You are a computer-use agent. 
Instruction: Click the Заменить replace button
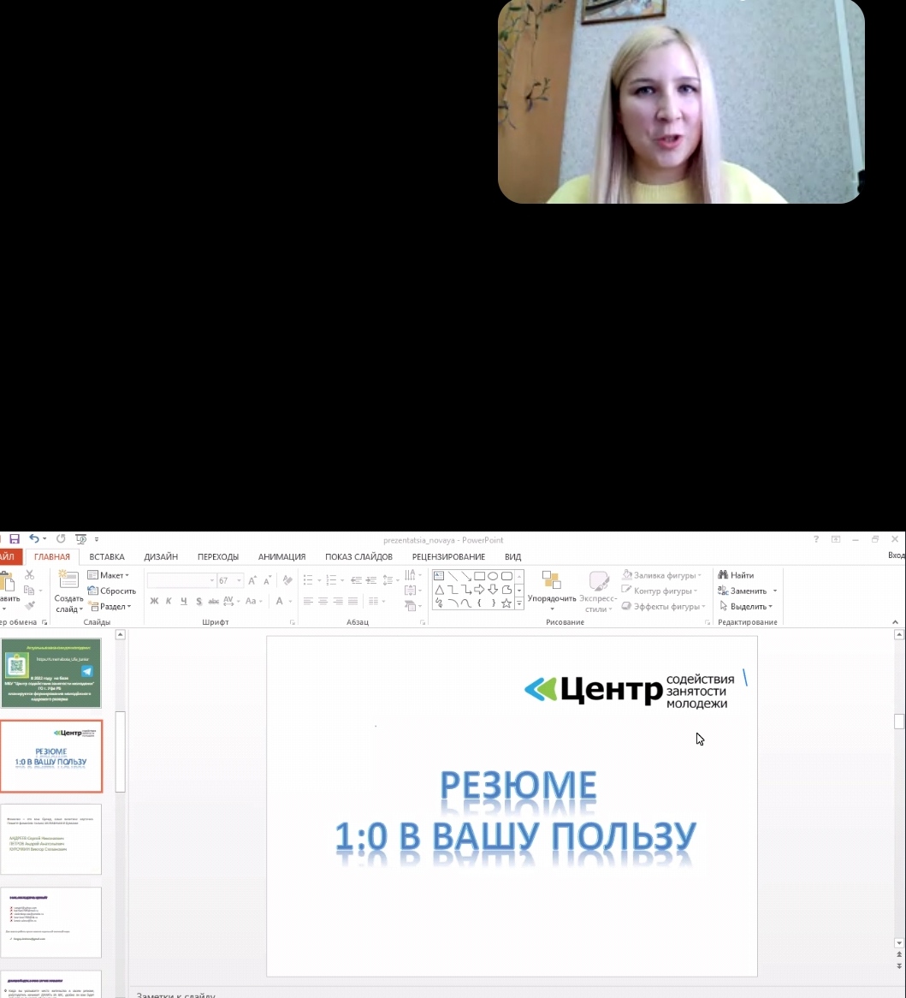pos(749,591)
